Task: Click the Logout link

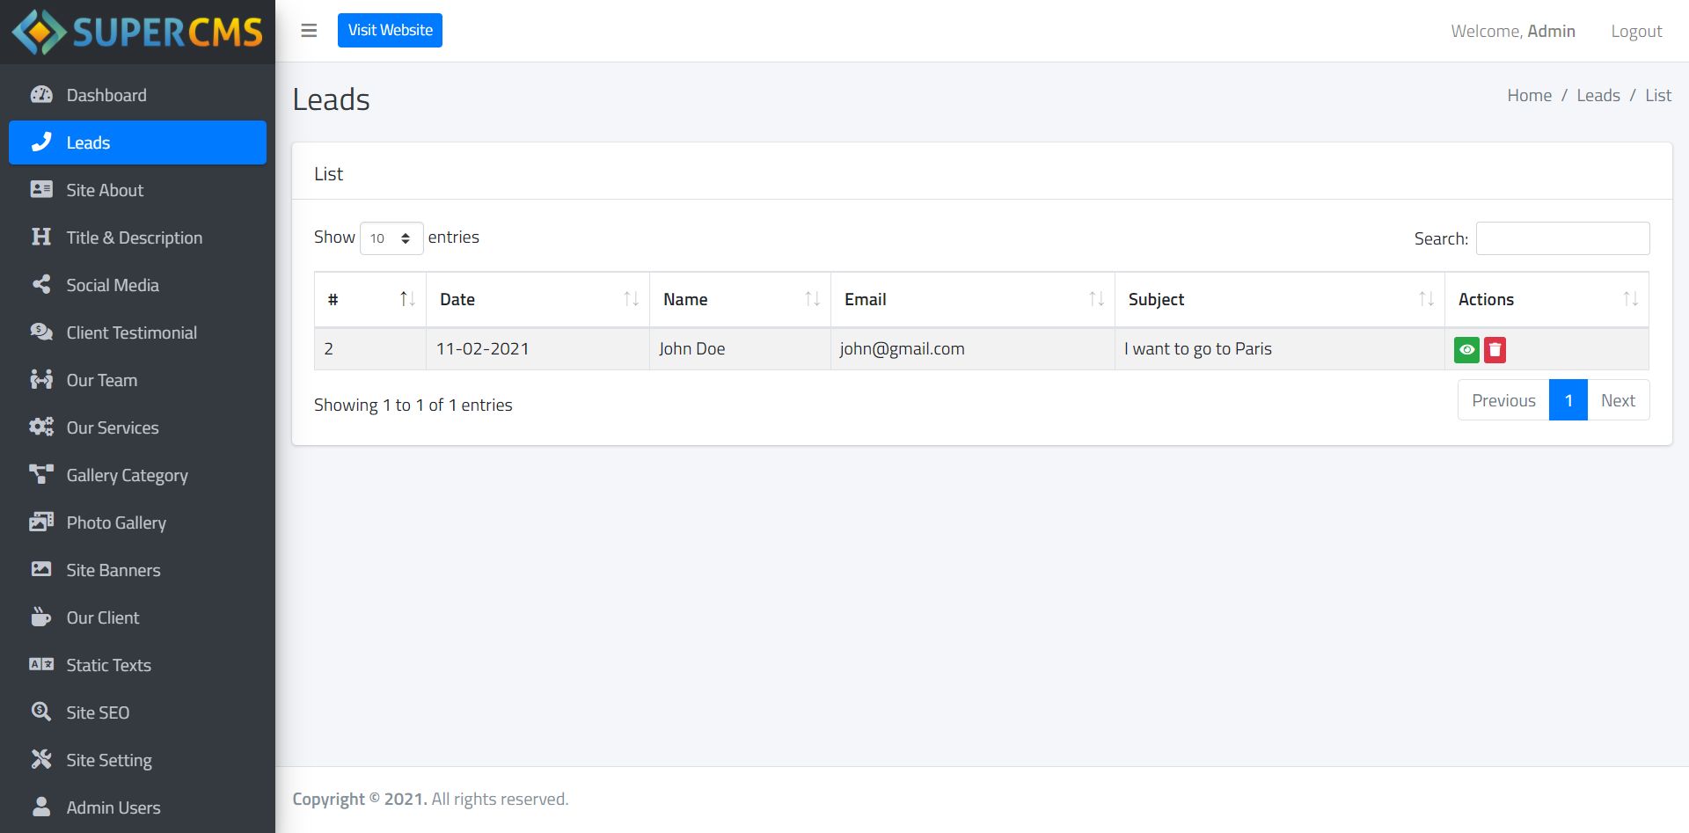Action: pyautogui.click(x=1636, y=32)
